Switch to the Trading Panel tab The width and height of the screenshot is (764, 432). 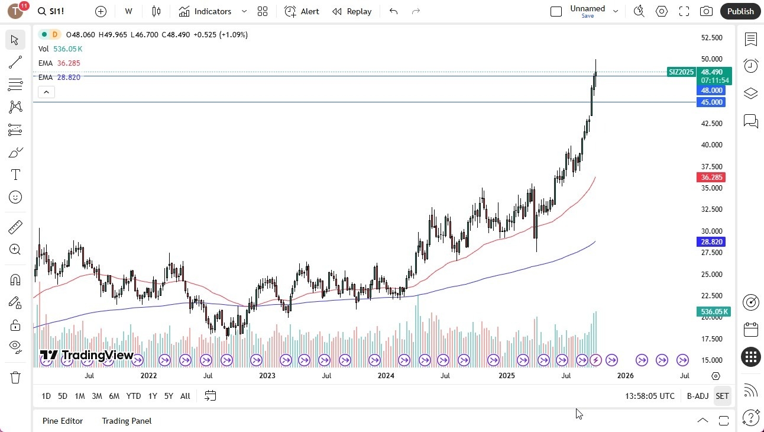[x=127, y=421]
